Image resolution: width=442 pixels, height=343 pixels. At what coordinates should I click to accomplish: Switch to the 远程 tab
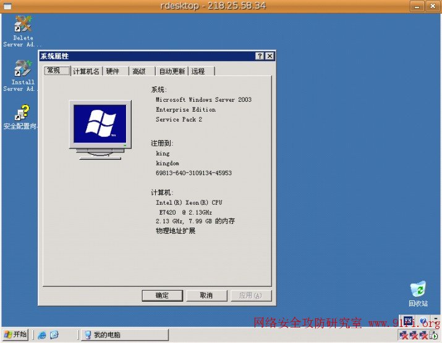point(202,72)
